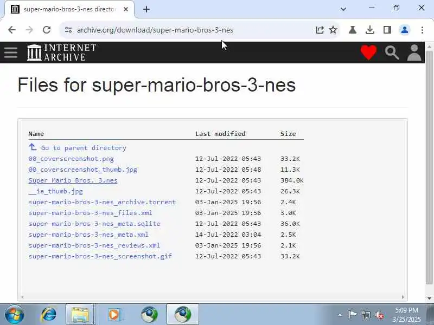This screenshot has height=325, width=434.
Task: Bookmark this page with the star icon
Action: pyautogui.click(x=333, y=30)
